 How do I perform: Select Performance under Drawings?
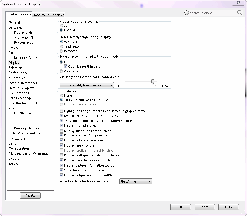pos(24,43)
